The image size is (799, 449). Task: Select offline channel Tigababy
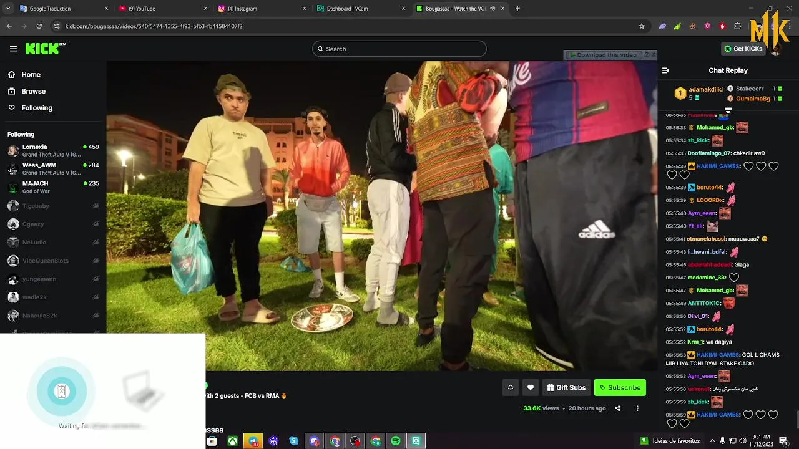53,206
